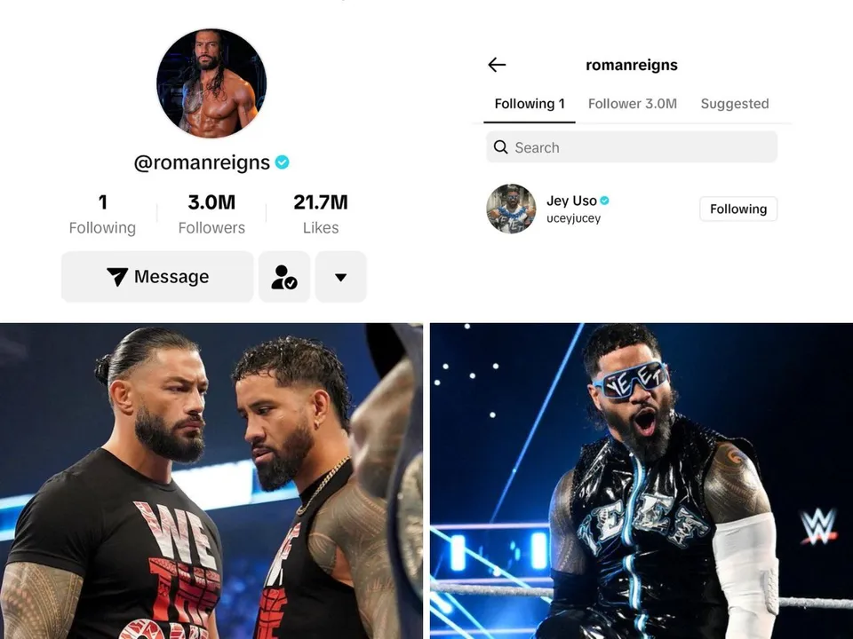This screenshot has height=639, width=853.
Task: Switch to the Suggested tab
Action: 735,104
